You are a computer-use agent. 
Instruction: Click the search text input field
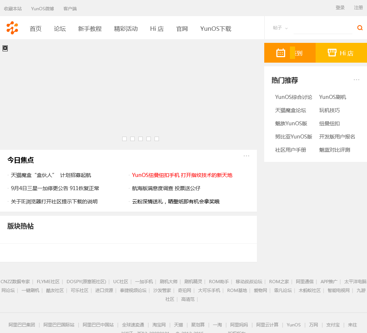(323, 28)
